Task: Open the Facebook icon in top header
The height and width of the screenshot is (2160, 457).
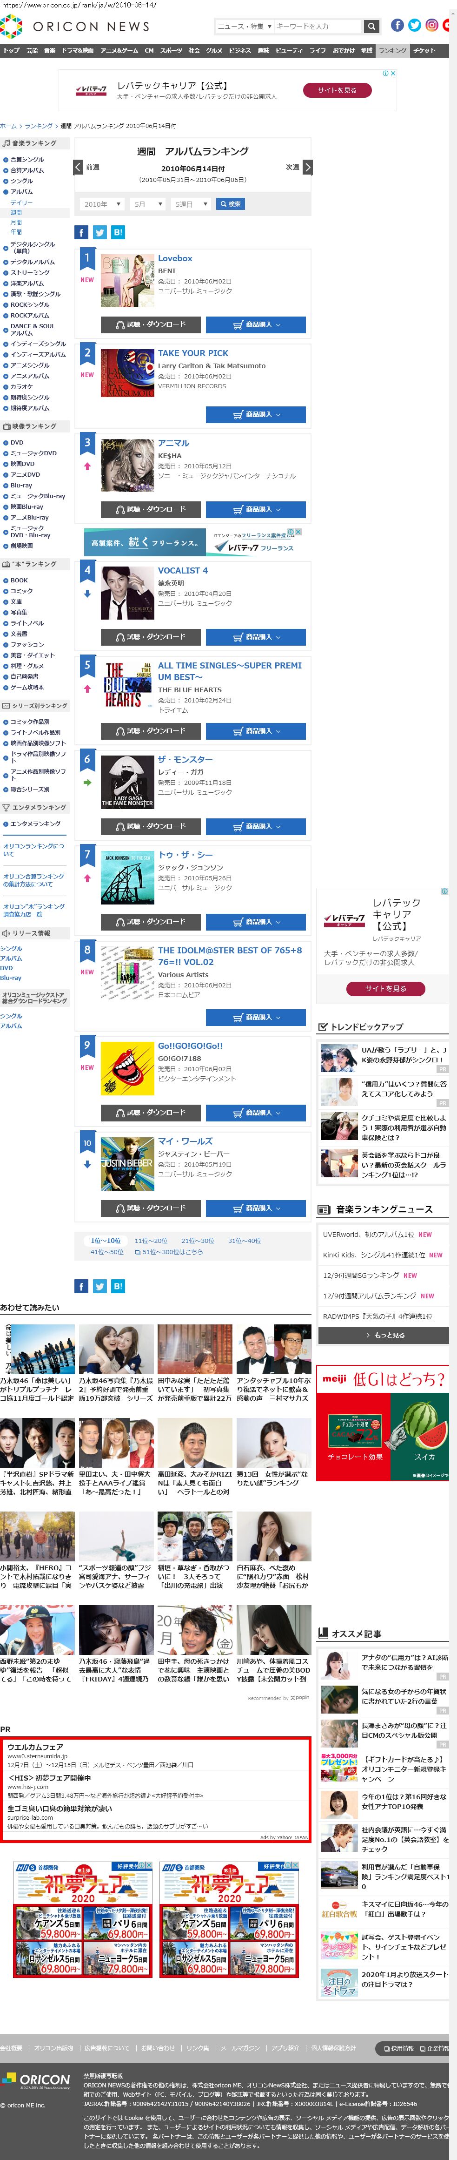Action: pos(397,25)
